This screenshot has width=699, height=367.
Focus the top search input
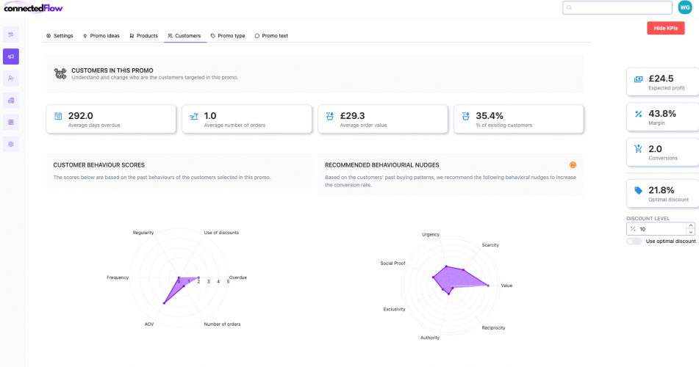point(617,7)
